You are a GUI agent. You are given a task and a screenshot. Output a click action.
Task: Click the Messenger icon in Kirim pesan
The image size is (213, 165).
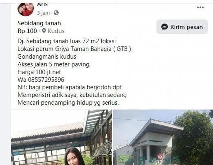[164, 27]
